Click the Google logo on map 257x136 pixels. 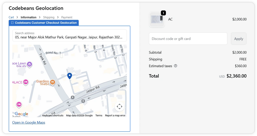point(21,114)
